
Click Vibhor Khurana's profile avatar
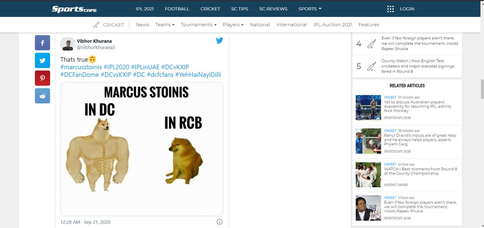[67, 44]
